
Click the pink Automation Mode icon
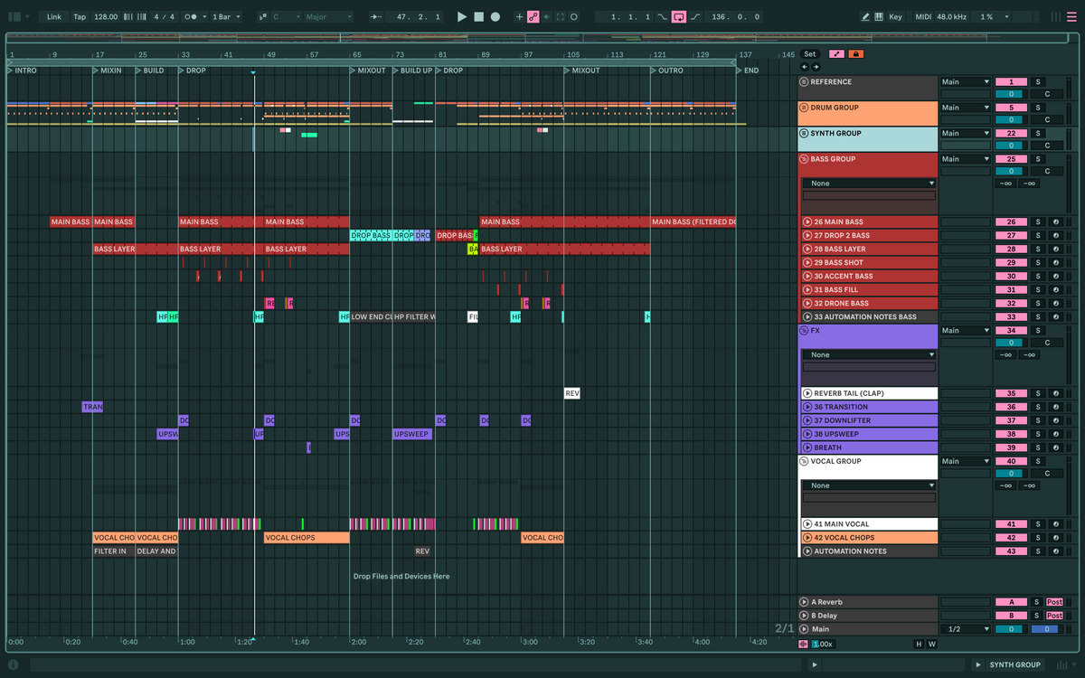(533, 16)
